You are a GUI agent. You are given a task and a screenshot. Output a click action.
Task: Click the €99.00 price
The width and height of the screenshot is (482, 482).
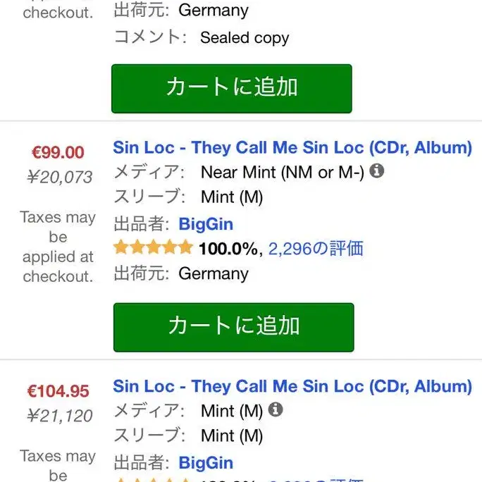click(x=58, y=152)
